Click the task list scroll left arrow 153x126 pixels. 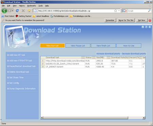(42, 118)
